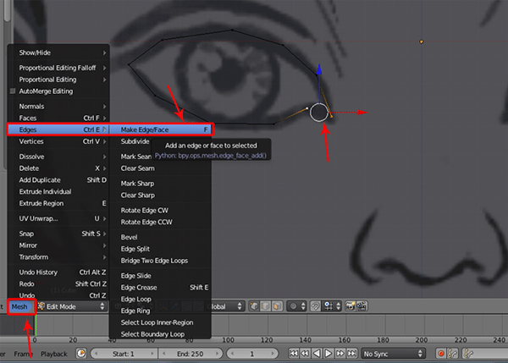Click the OpenGL render animation clapper icon
508x363 pixels.
pyautogui.click(x=362, y=306)
